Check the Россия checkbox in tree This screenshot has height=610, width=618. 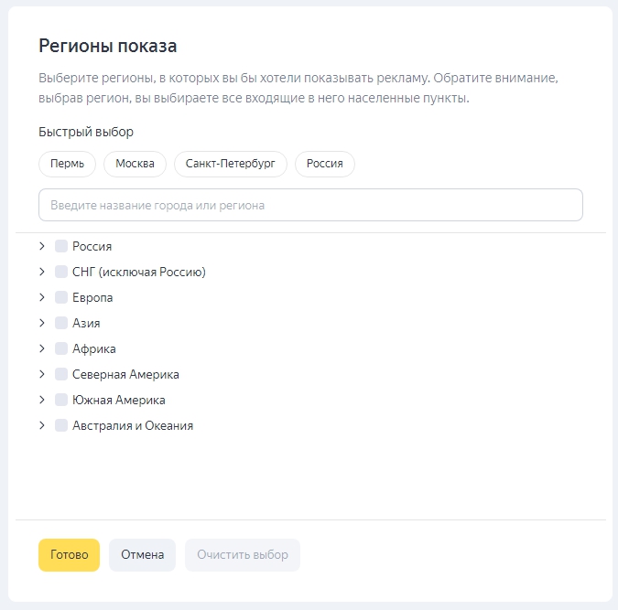pos(61,246)
